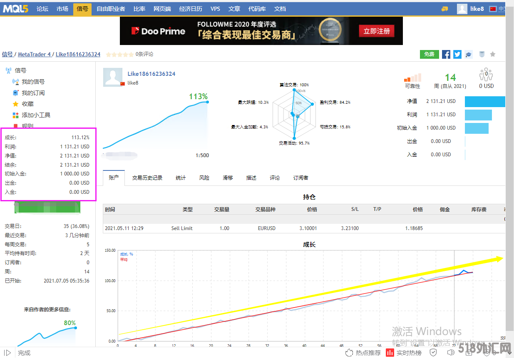
Task: Switch to the 统计 tab
Action: click(x=181, y=178)
